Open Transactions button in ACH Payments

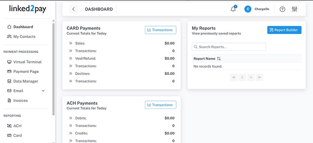160,105
